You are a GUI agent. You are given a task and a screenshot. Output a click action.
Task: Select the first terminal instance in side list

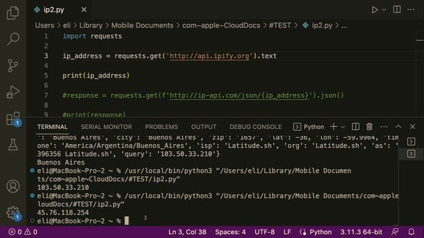click(x=411, y=141)
